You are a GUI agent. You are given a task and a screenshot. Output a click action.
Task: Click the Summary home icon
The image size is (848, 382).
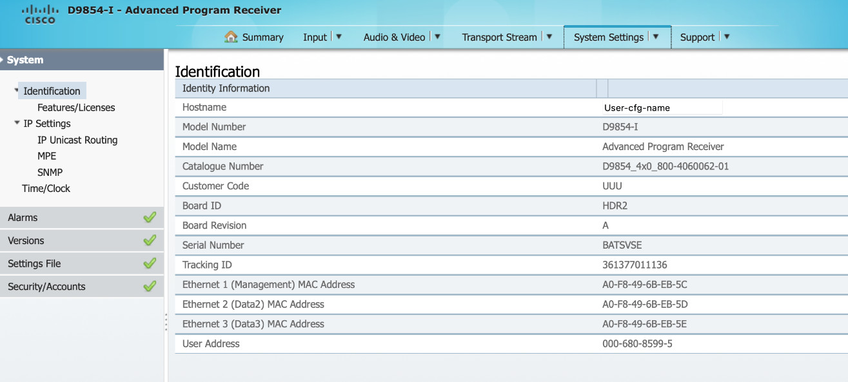231,37
